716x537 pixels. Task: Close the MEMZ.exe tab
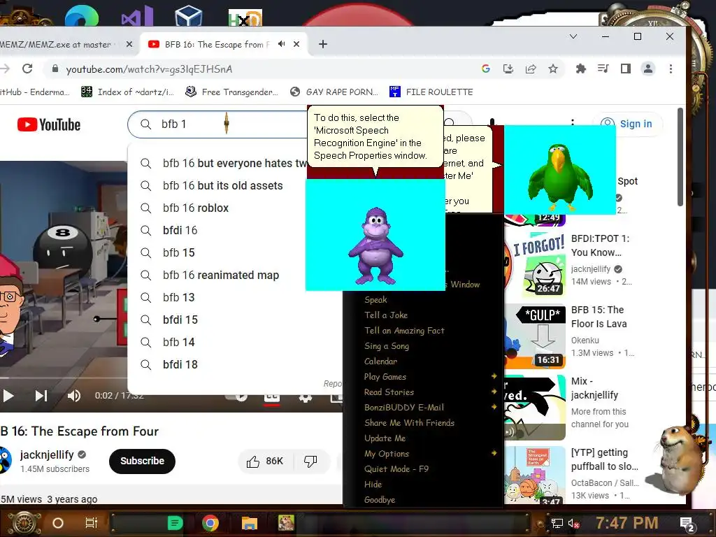coord(129,44)
